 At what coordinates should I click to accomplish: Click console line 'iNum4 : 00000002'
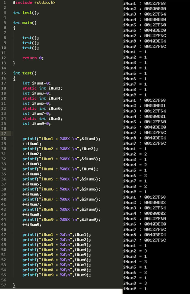coord(145,214)
